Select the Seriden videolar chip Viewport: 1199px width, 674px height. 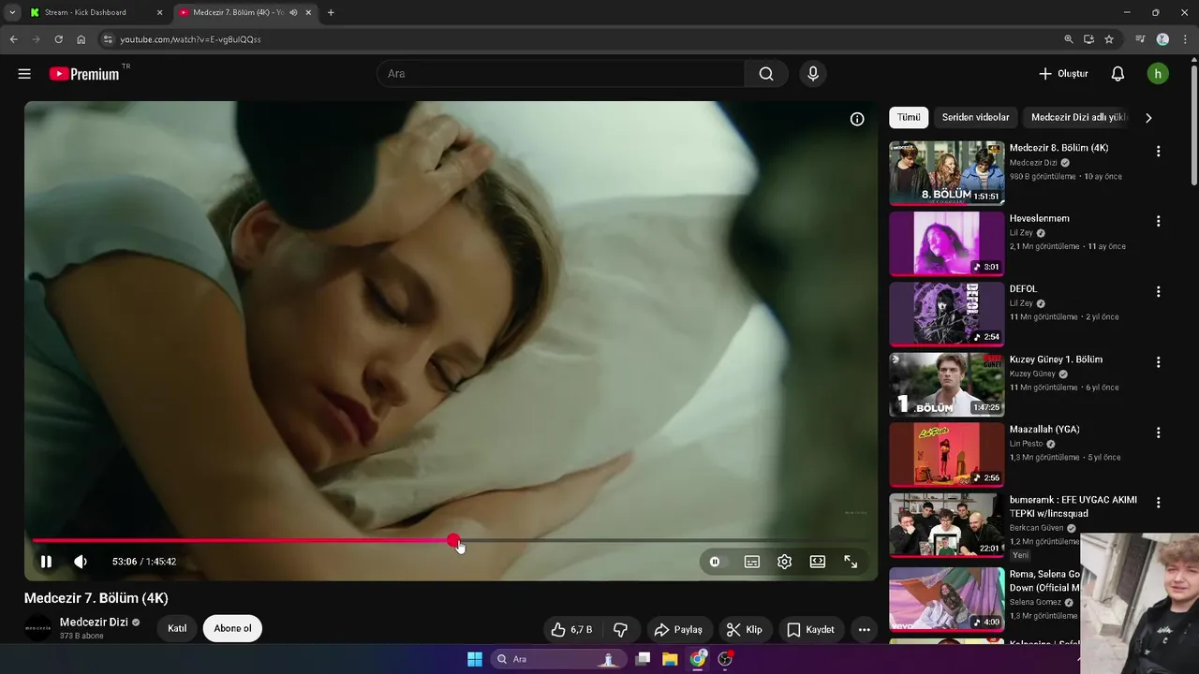point(975,117)
